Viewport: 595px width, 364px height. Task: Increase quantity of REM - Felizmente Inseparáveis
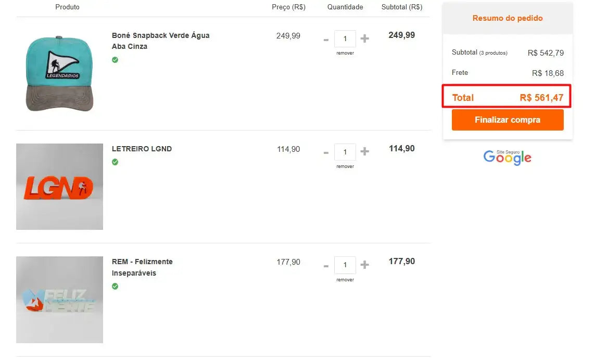coord(364,265)
